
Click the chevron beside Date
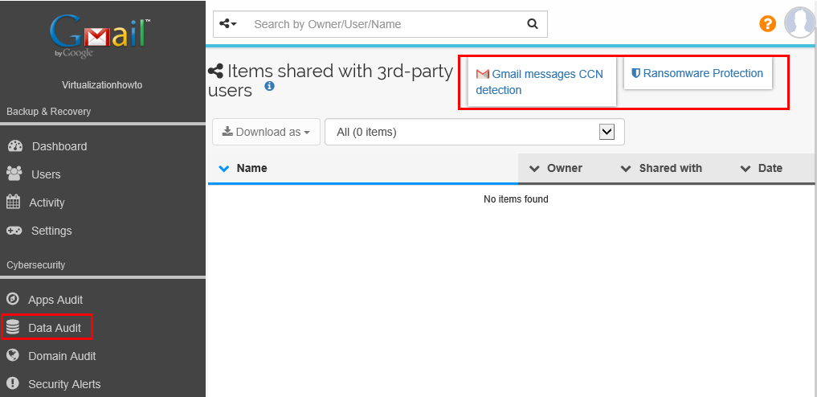click(746, 168)
